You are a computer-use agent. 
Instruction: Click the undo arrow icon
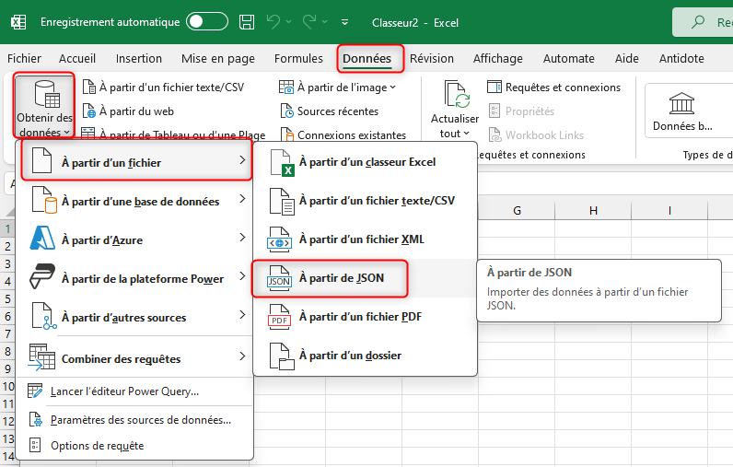click(x=273, y=21)
